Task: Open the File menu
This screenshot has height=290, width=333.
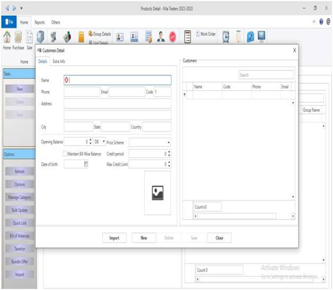Action: point(9,22)
